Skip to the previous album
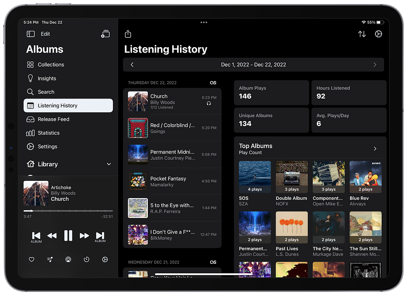408x296 pixels. (36, 237)
